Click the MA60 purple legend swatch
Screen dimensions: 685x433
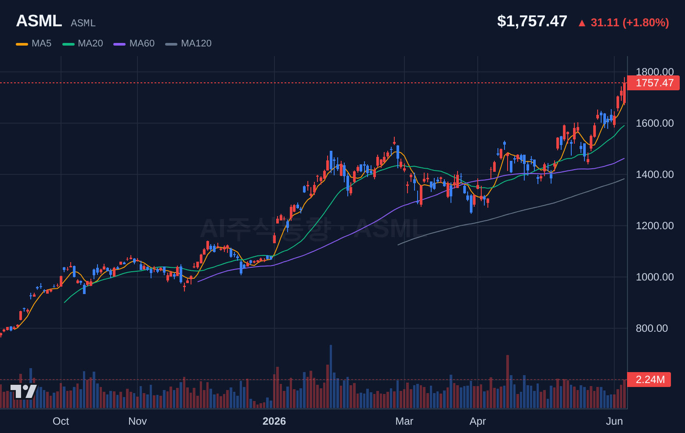tap(119, 44)
